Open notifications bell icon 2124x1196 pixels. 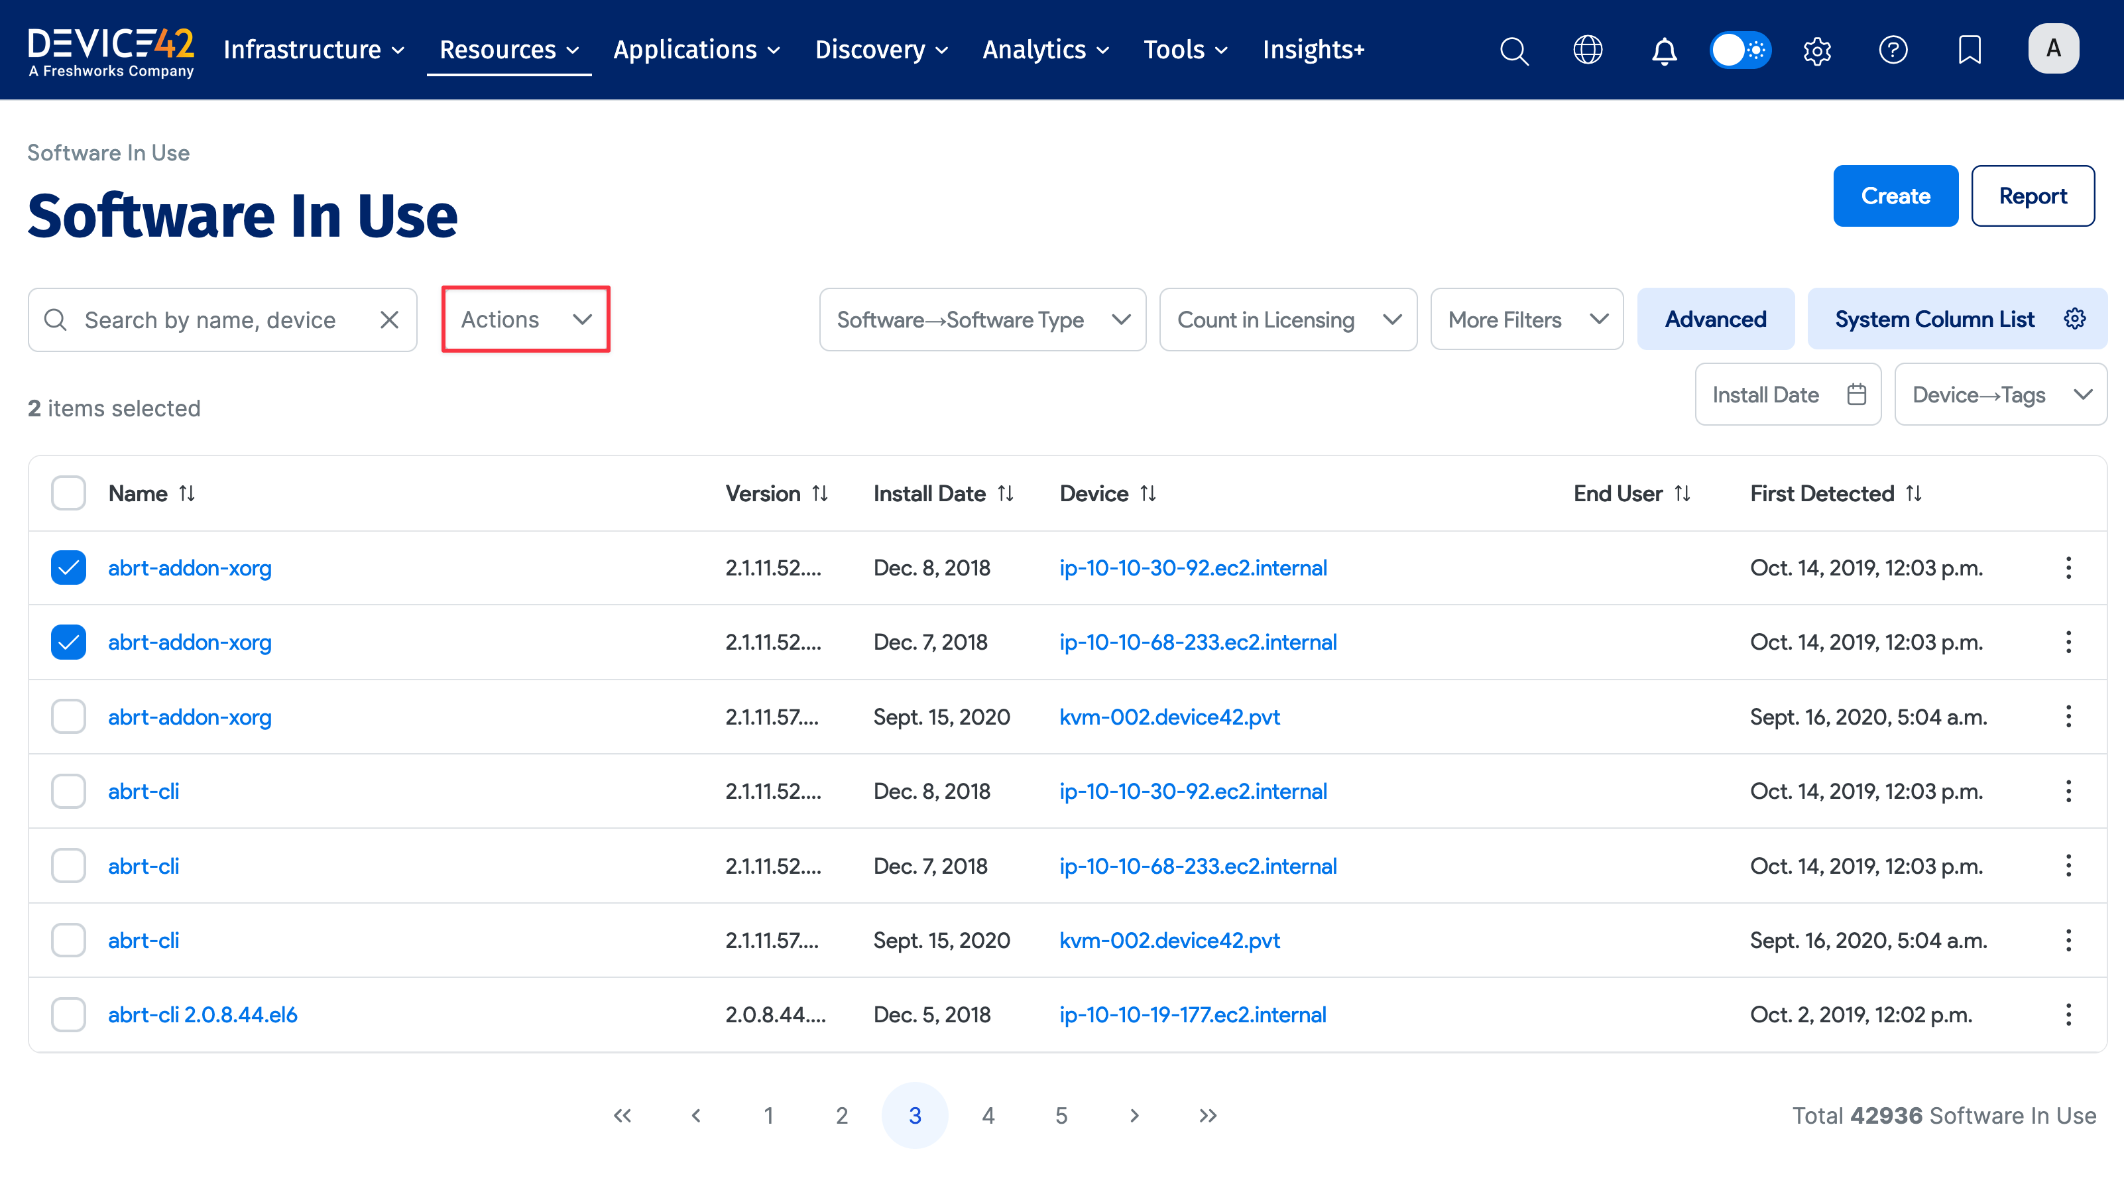tap(1664, 50)
